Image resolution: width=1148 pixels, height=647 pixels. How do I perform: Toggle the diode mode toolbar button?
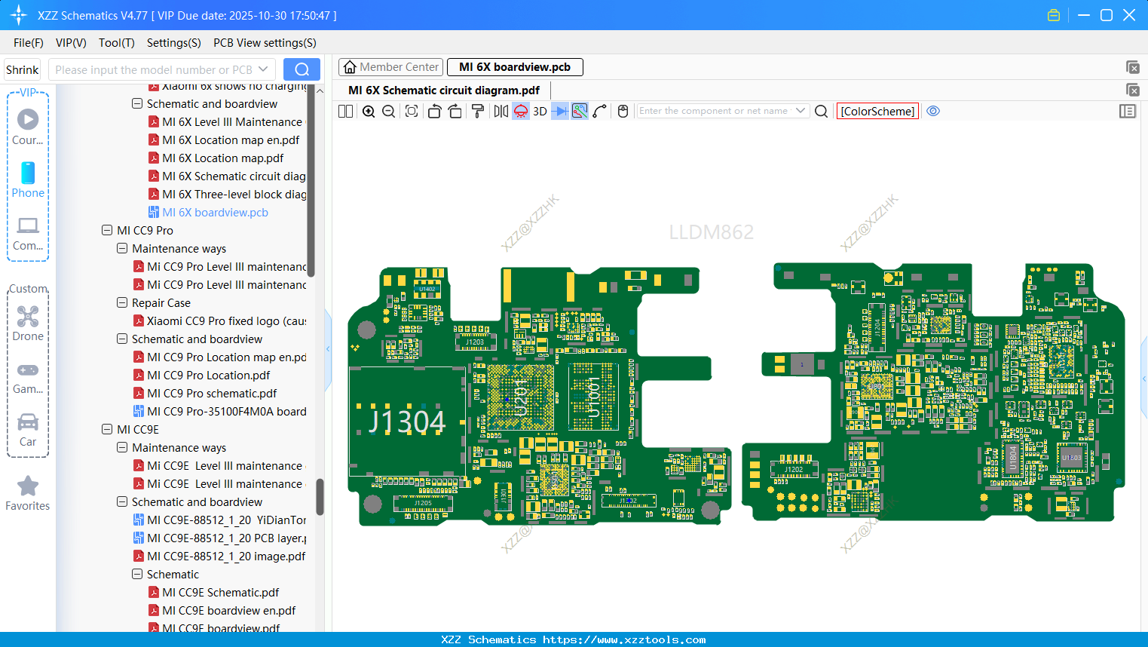(560, 112)
